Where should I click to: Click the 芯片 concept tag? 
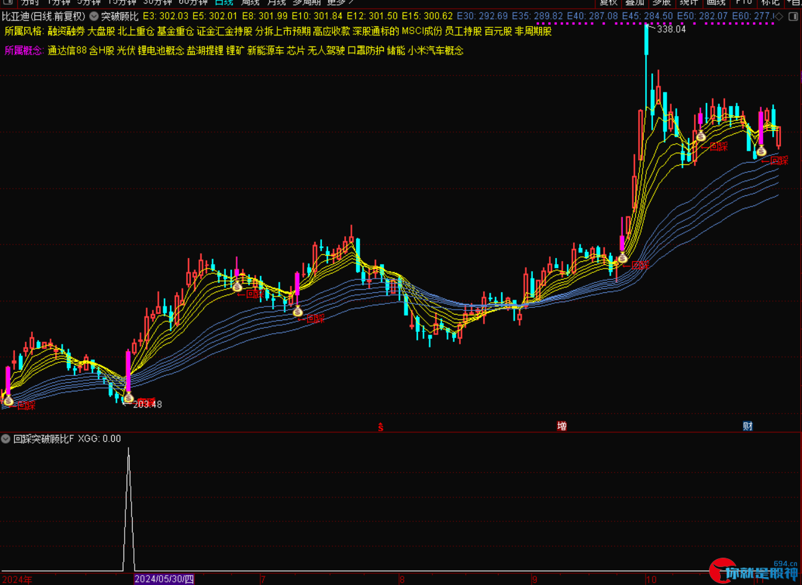point(296,51)
